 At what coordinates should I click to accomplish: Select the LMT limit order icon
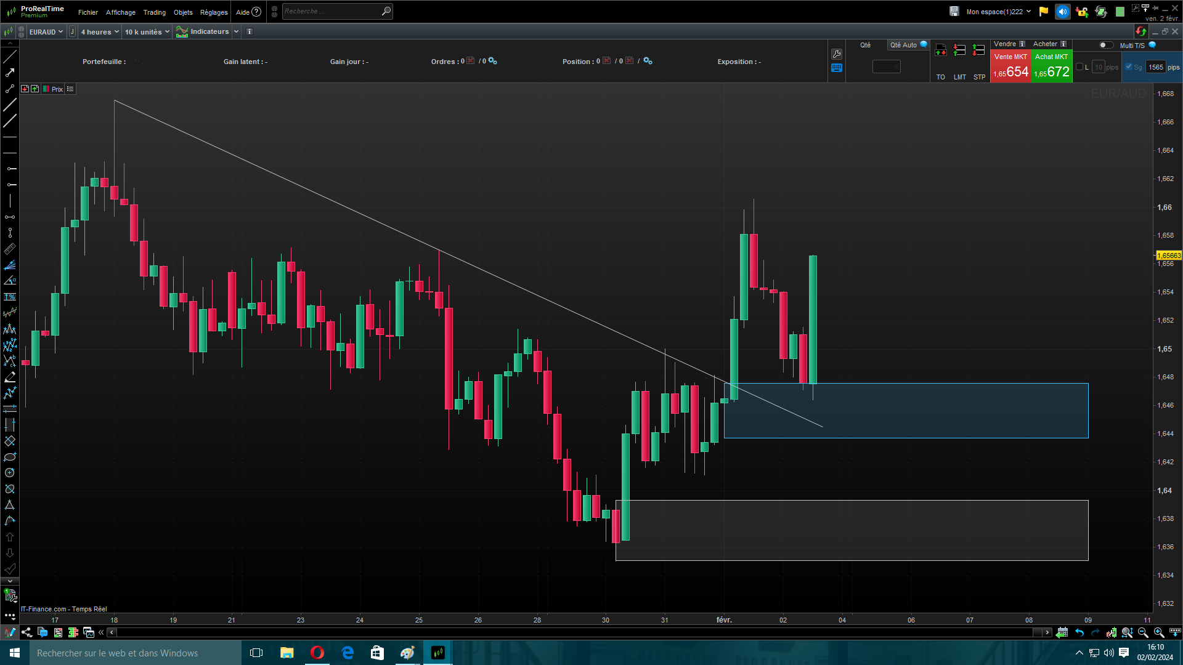pyautogui.click(x=959, y=50)
